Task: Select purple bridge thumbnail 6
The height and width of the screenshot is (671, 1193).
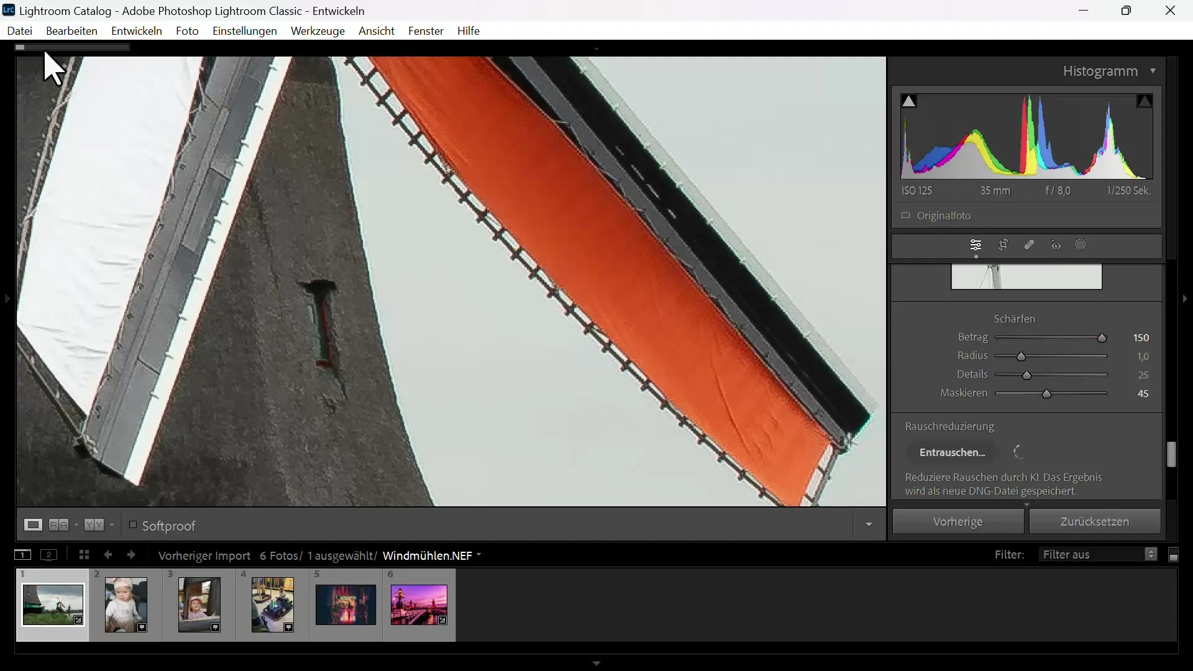Action: click(419, 605)
